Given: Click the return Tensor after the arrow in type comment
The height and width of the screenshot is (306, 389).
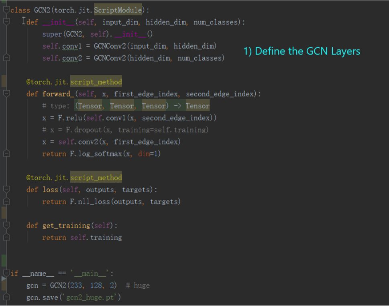Looking at the screenshot, I should point(198,106).
